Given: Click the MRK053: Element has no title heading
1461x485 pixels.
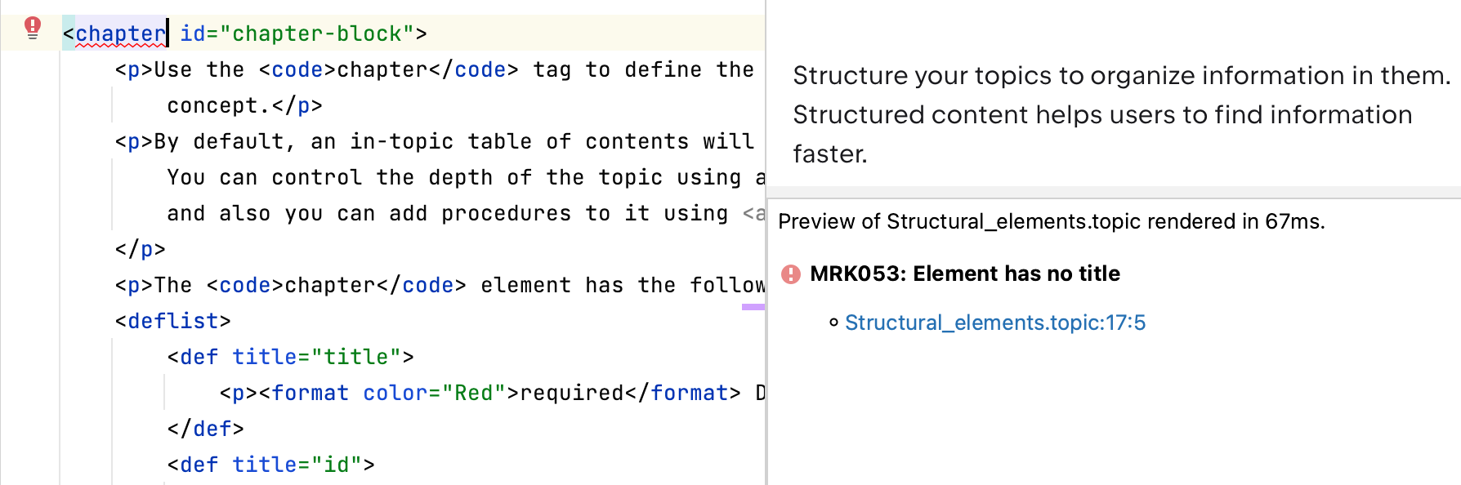Looking at the screenshot, I should tap(963, 274).
